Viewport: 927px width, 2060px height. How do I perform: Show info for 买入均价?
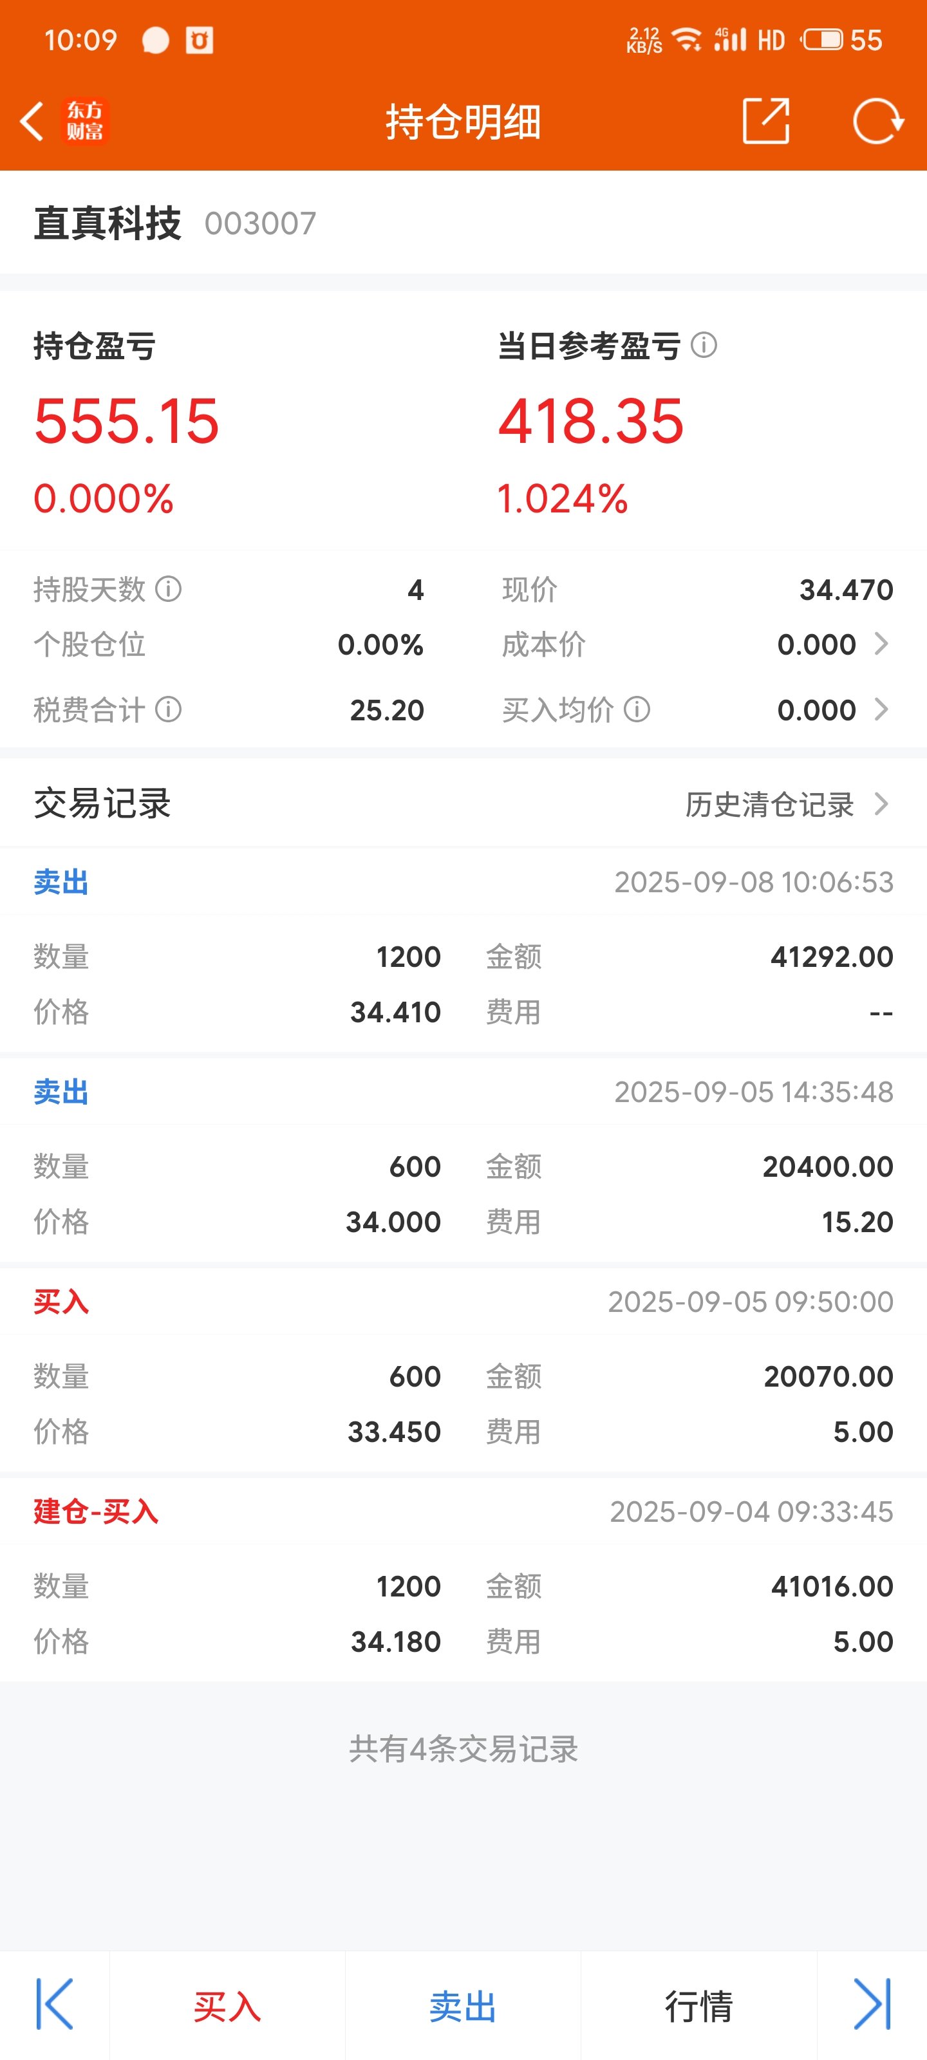click(x=637, y=709)
